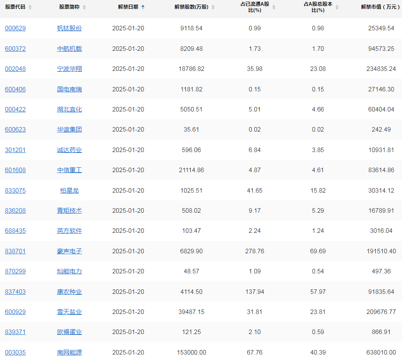Select the 解禁日期 column header
402x357 pixels.
click(x=129, y=7)
